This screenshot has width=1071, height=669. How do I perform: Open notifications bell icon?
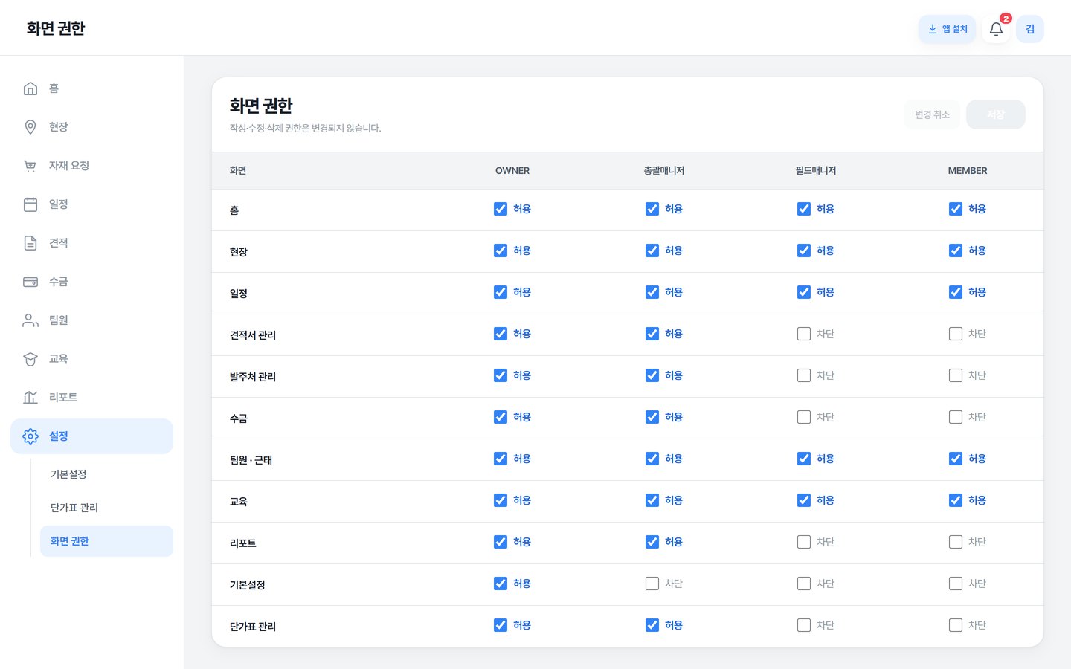[996, 29]
